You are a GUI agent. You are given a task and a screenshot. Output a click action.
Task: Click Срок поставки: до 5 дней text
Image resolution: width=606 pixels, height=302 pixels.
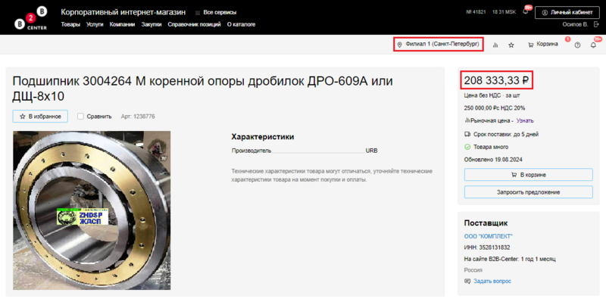click(x=505, y=135)
